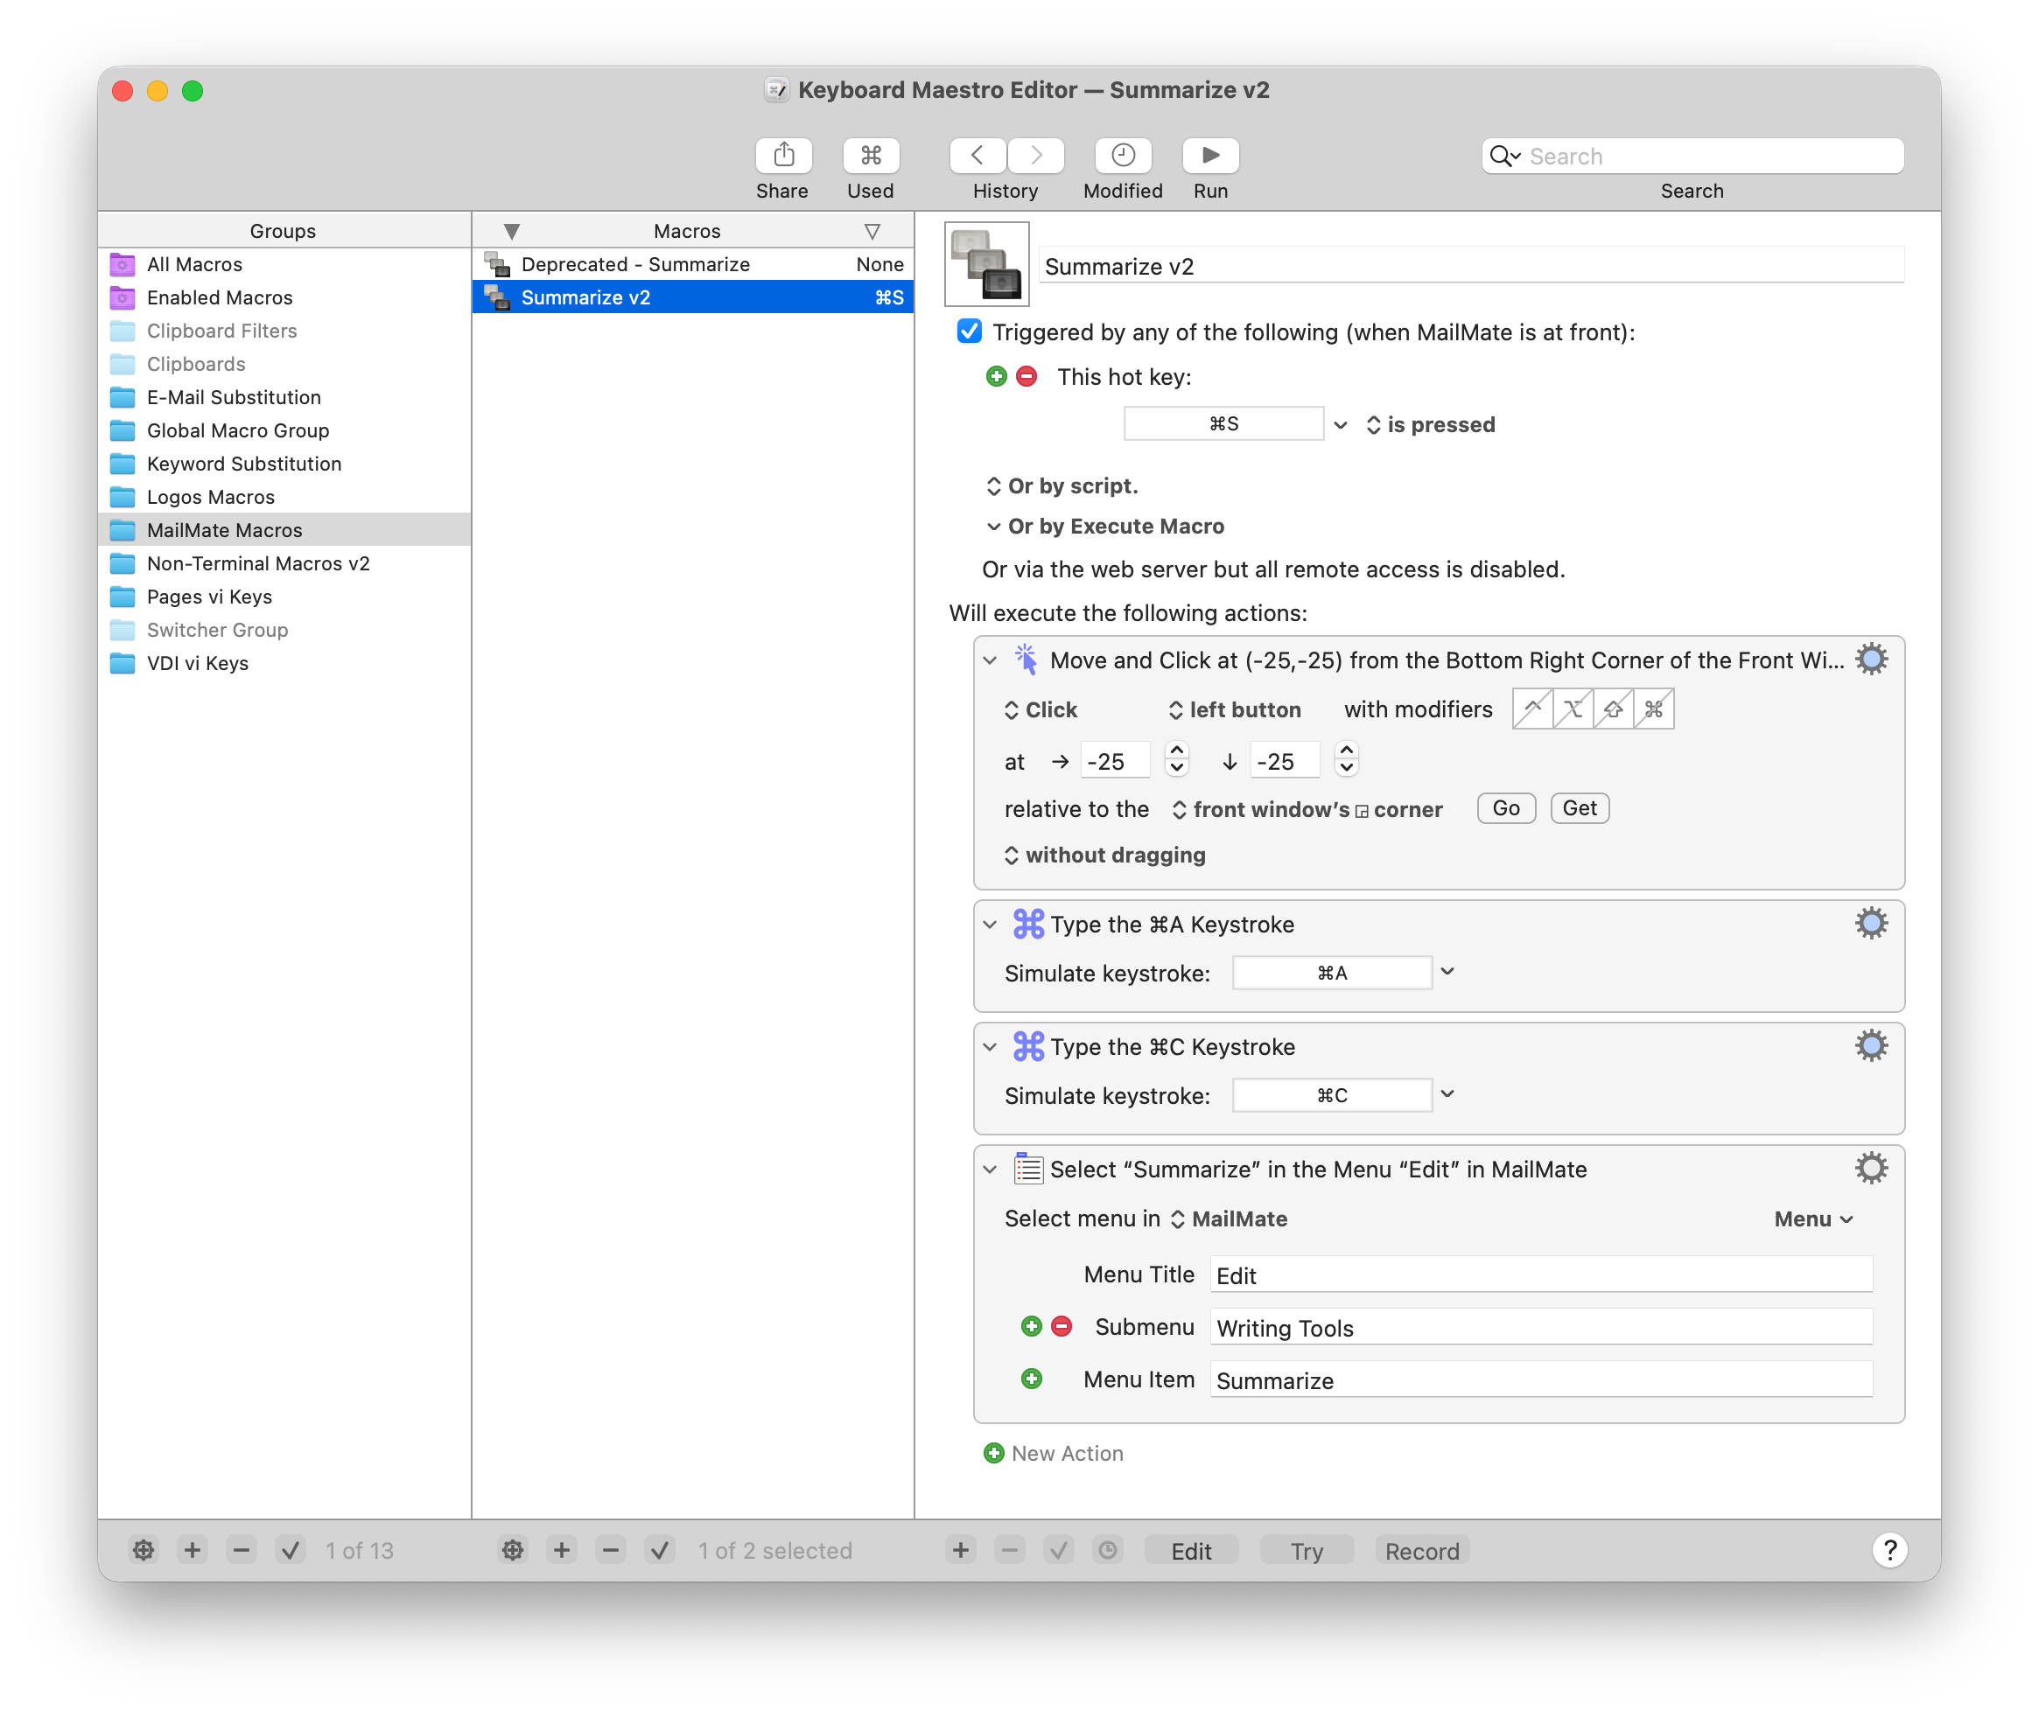Toggle the Shift modifier box in click action
Image resolution: width=2039 pixels, height=1711 pixels.
(1613, 709)
